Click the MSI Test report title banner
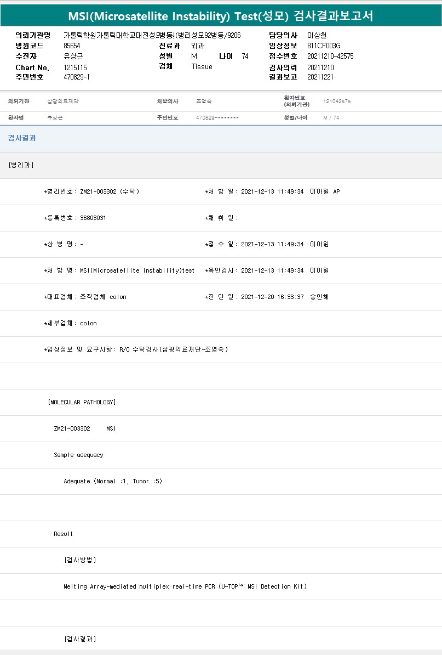Image resolution: width=442 pixels, height=655 pixels. coord(221,15)
